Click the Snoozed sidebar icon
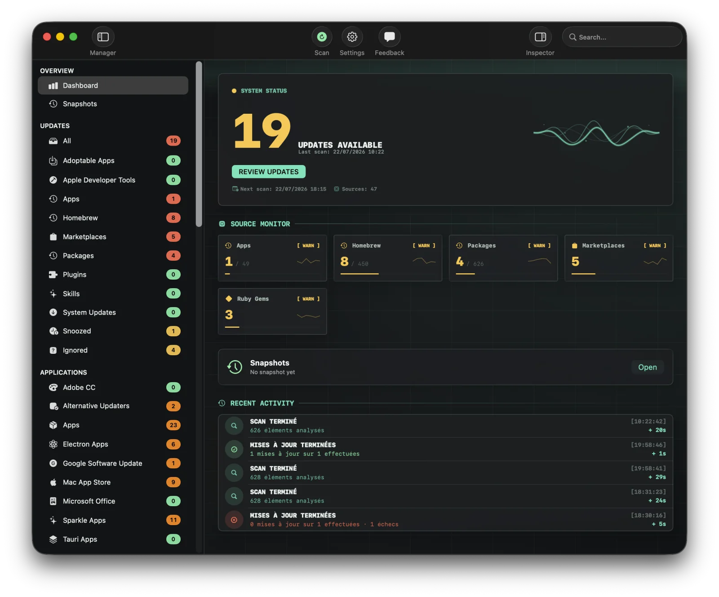Image resolution: width=719 pixels, height=597 pixels. tap(53, 331)
